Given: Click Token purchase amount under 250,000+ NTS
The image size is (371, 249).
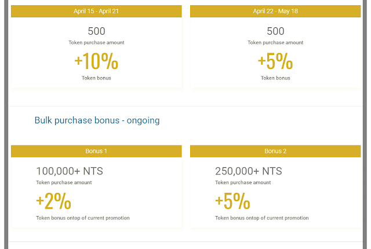Looking at the screenshot, I should point(243,182).
